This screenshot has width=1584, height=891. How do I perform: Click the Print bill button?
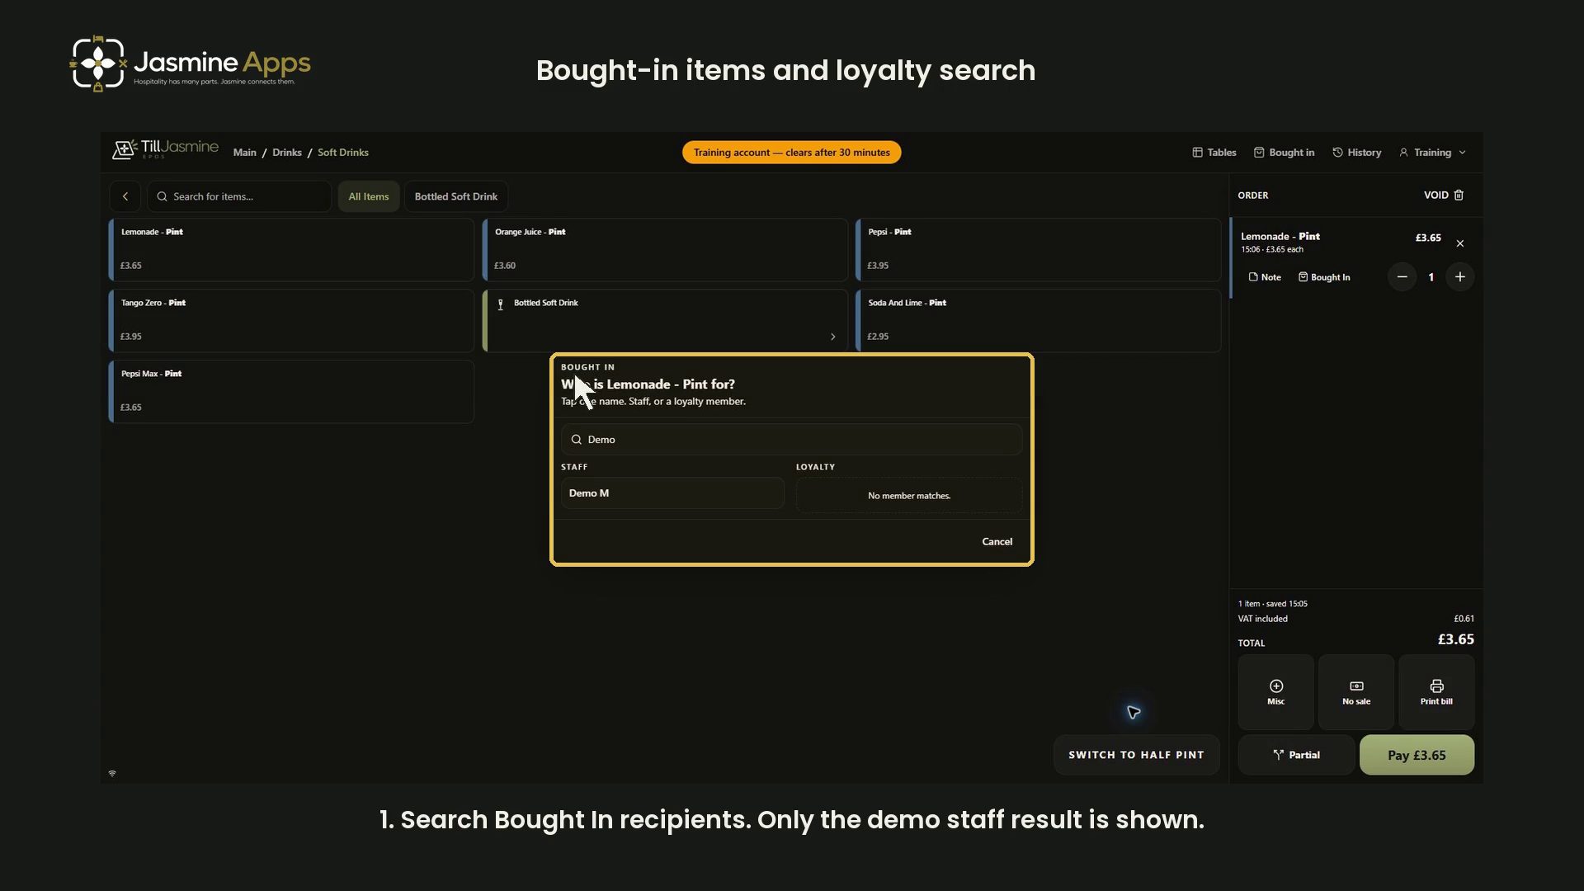(1436, 692)
